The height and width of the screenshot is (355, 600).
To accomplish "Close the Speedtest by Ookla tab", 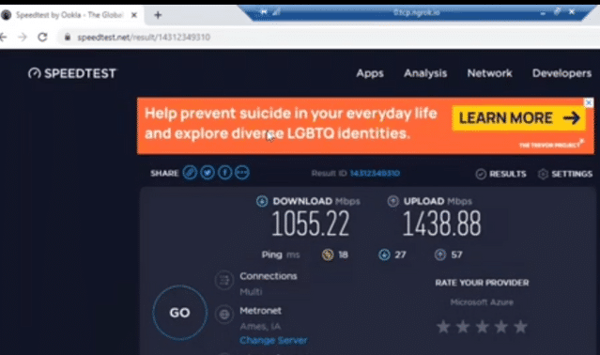I will (x=134, y=15).
